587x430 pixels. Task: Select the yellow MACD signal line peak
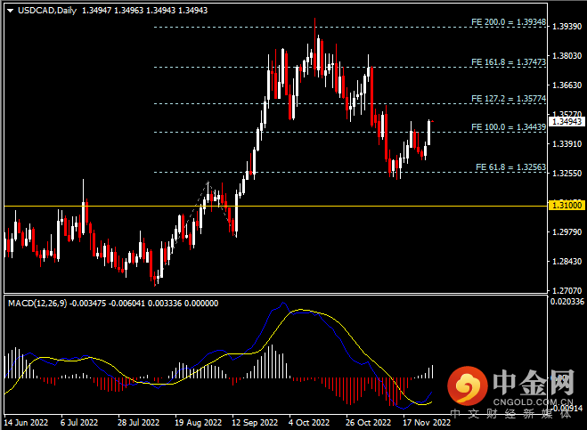point(307,311)
